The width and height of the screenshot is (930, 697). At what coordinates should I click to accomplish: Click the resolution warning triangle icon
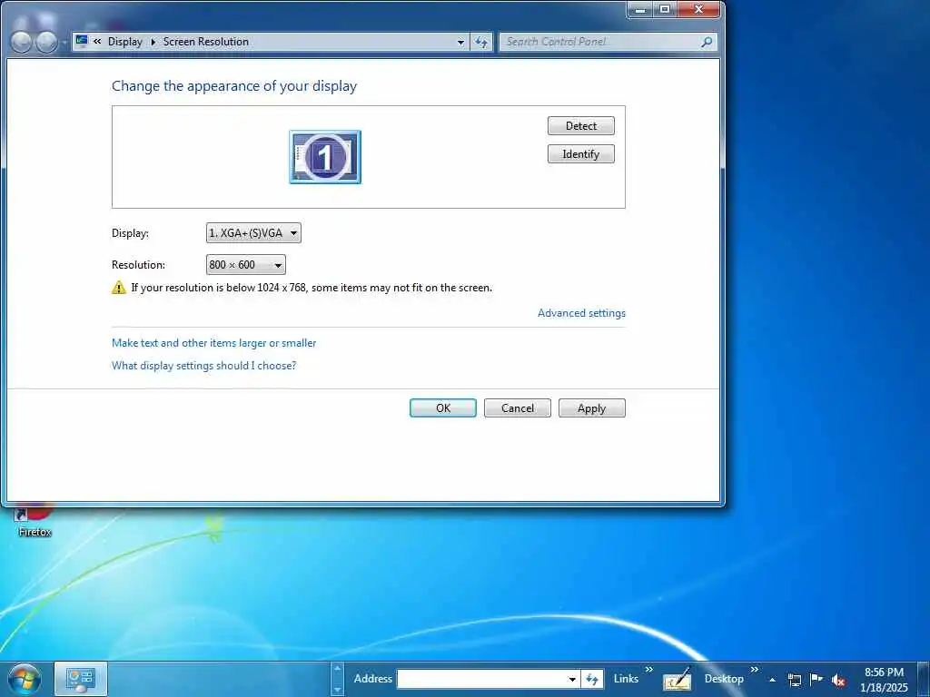[119, 288]
